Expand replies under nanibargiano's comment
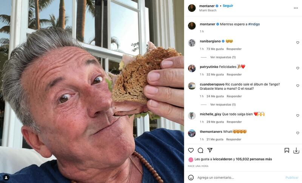 [x=223, y=57]
